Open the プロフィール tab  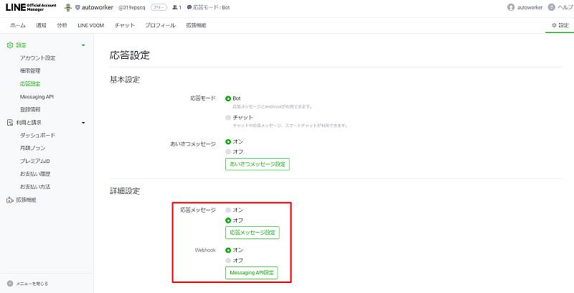pyautogui.click(x=160, y=25)
